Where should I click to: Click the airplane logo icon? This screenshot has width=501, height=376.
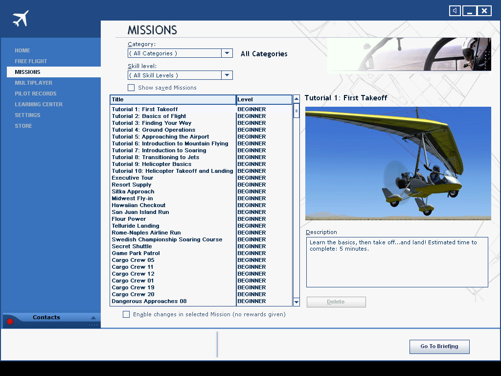pos(21,19)
